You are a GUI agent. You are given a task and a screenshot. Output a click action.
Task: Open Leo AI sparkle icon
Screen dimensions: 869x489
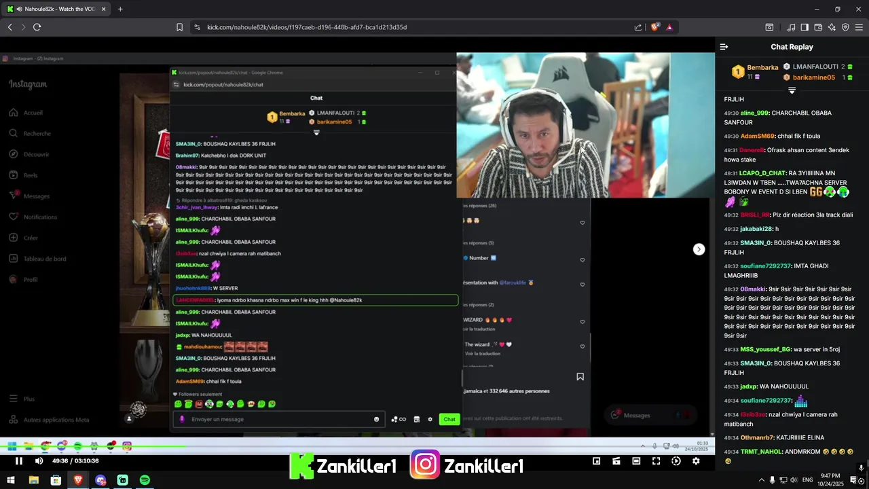point(832,27)
